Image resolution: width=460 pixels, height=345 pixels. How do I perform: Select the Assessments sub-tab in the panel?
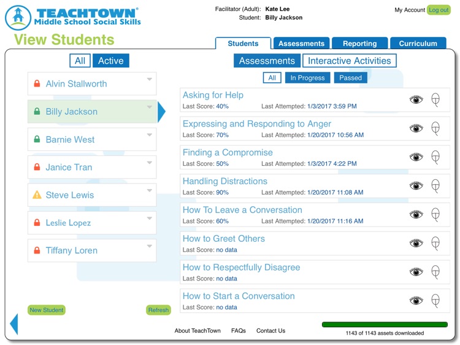coord(267,61)
